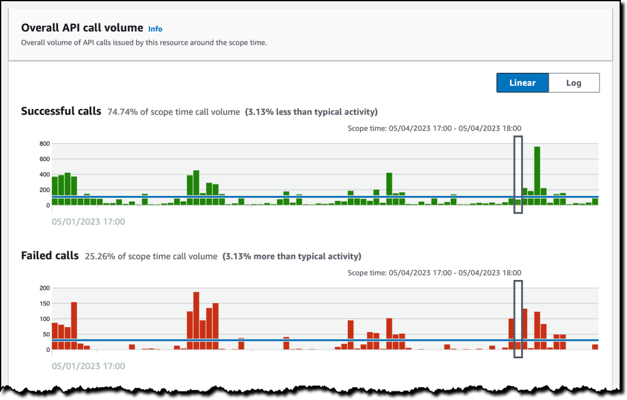Click the 'Failed calls' section heading
Image resolution: width=627 pixels, height=400 pixels.
[x=50, y=255]
